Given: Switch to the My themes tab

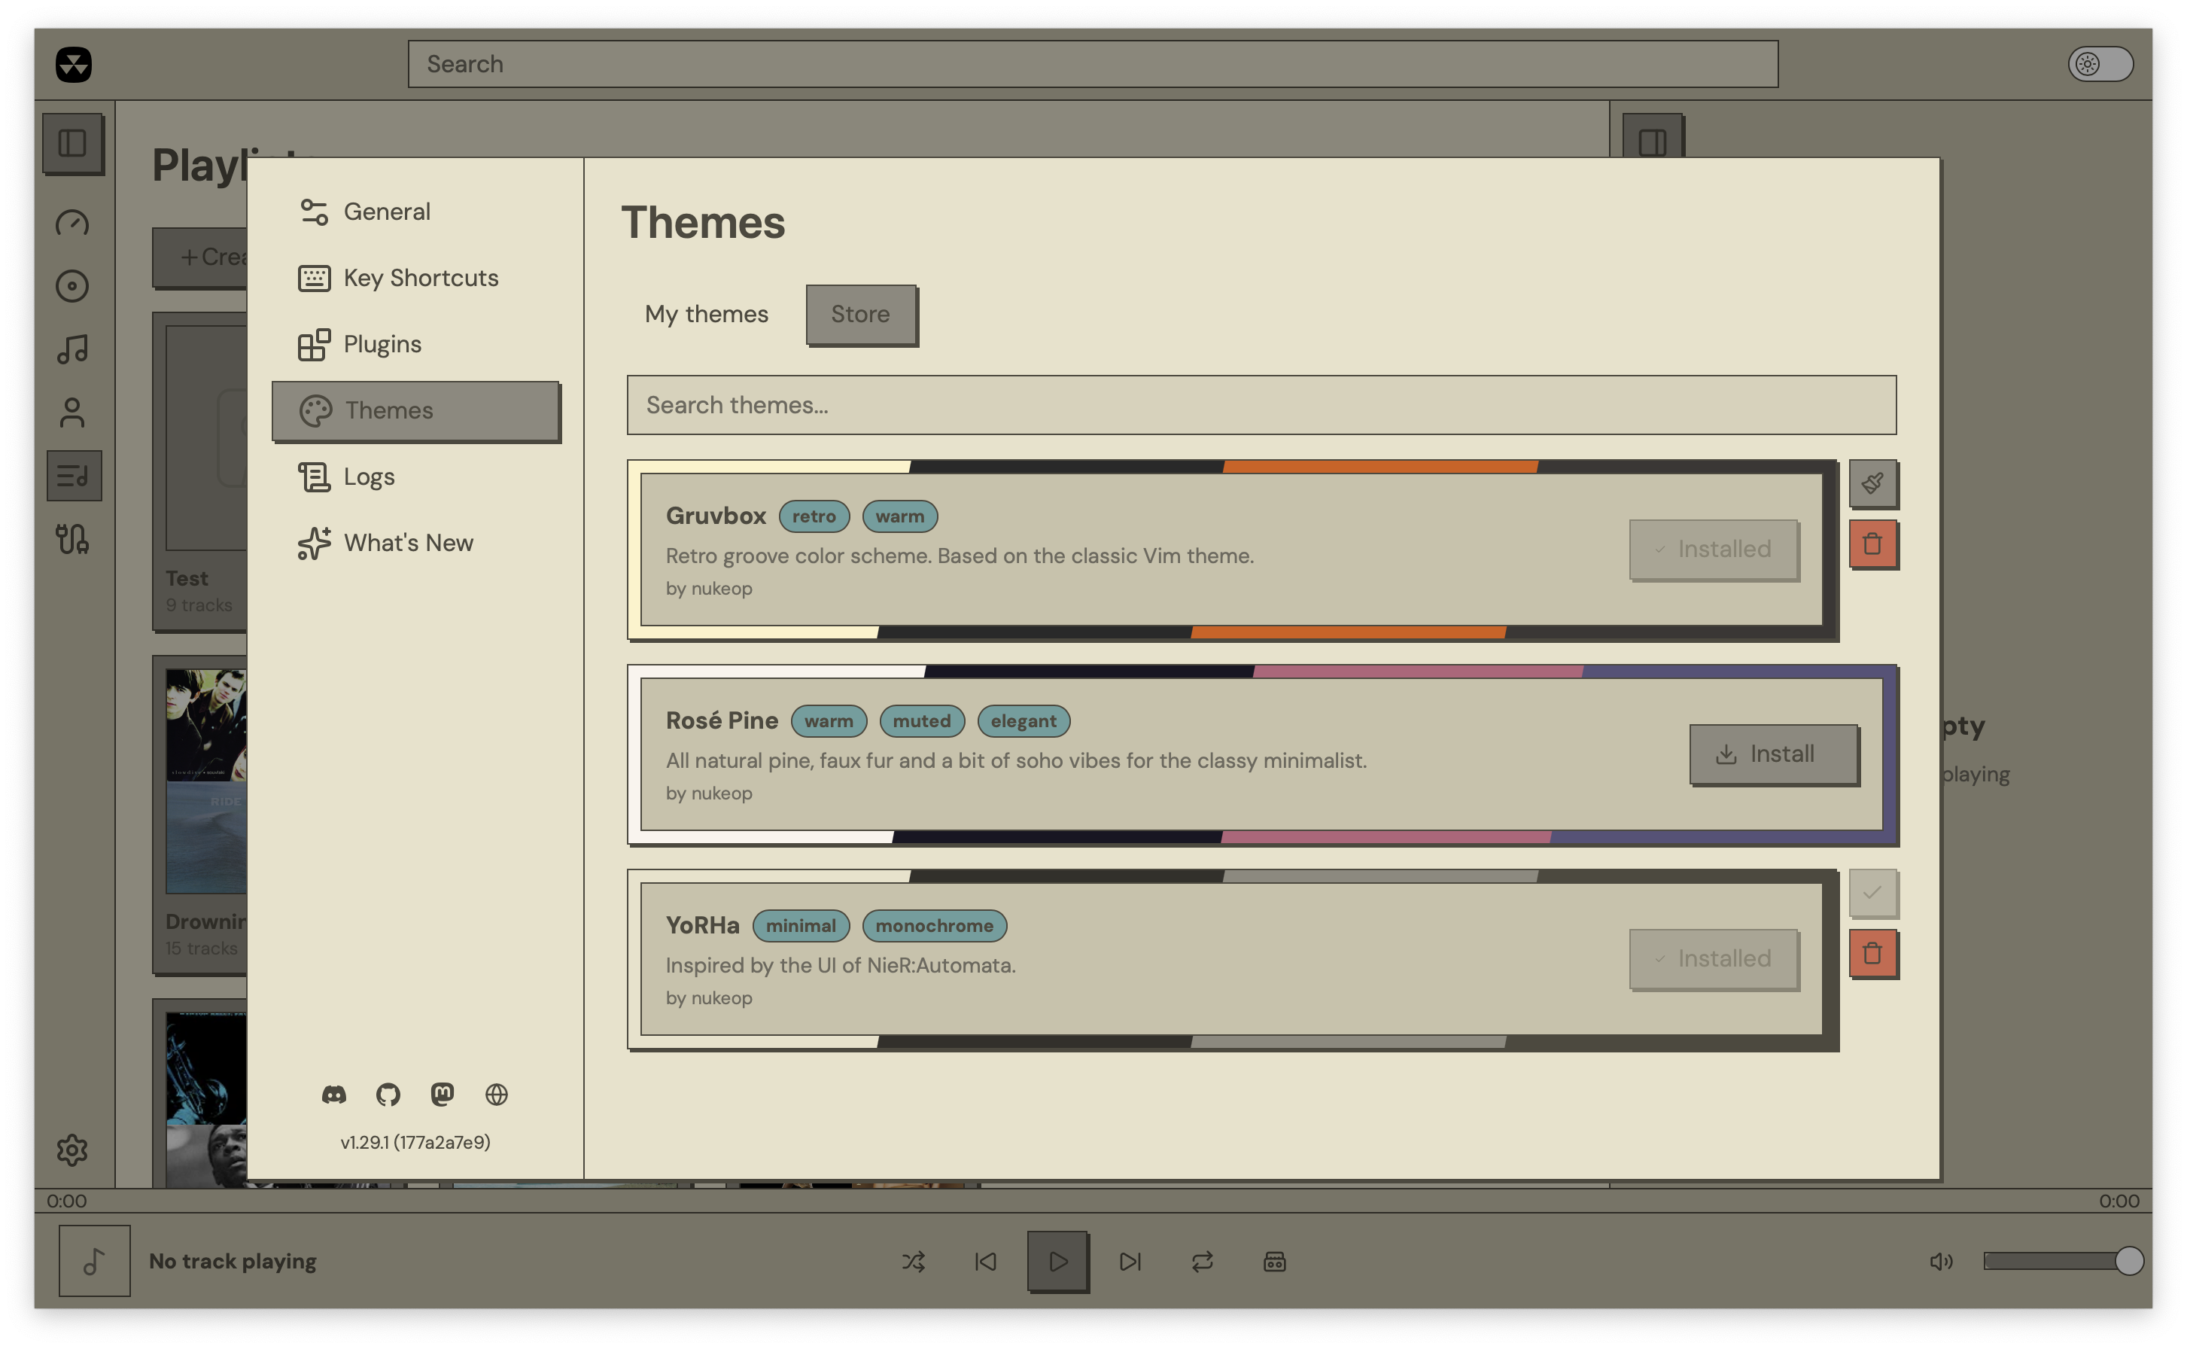Looking at the screenshot, I should 707,314.
